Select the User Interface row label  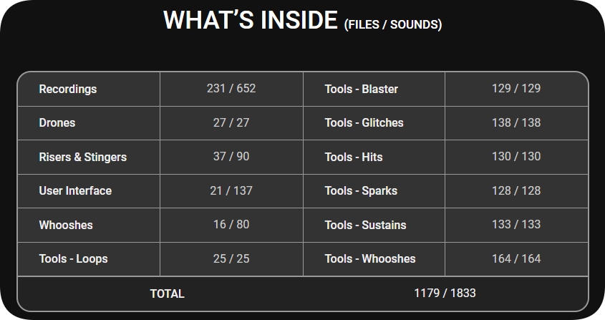click(75, 190)
